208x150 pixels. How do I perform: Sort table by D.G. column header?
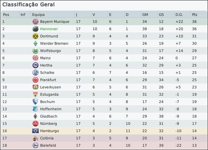pyautogui.click(x=179, y=15)
